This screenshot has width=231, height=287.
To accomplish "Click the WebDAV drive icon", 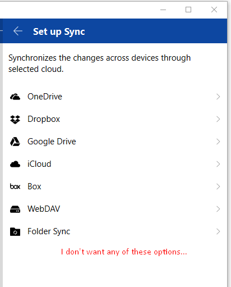I will (15, 209).
